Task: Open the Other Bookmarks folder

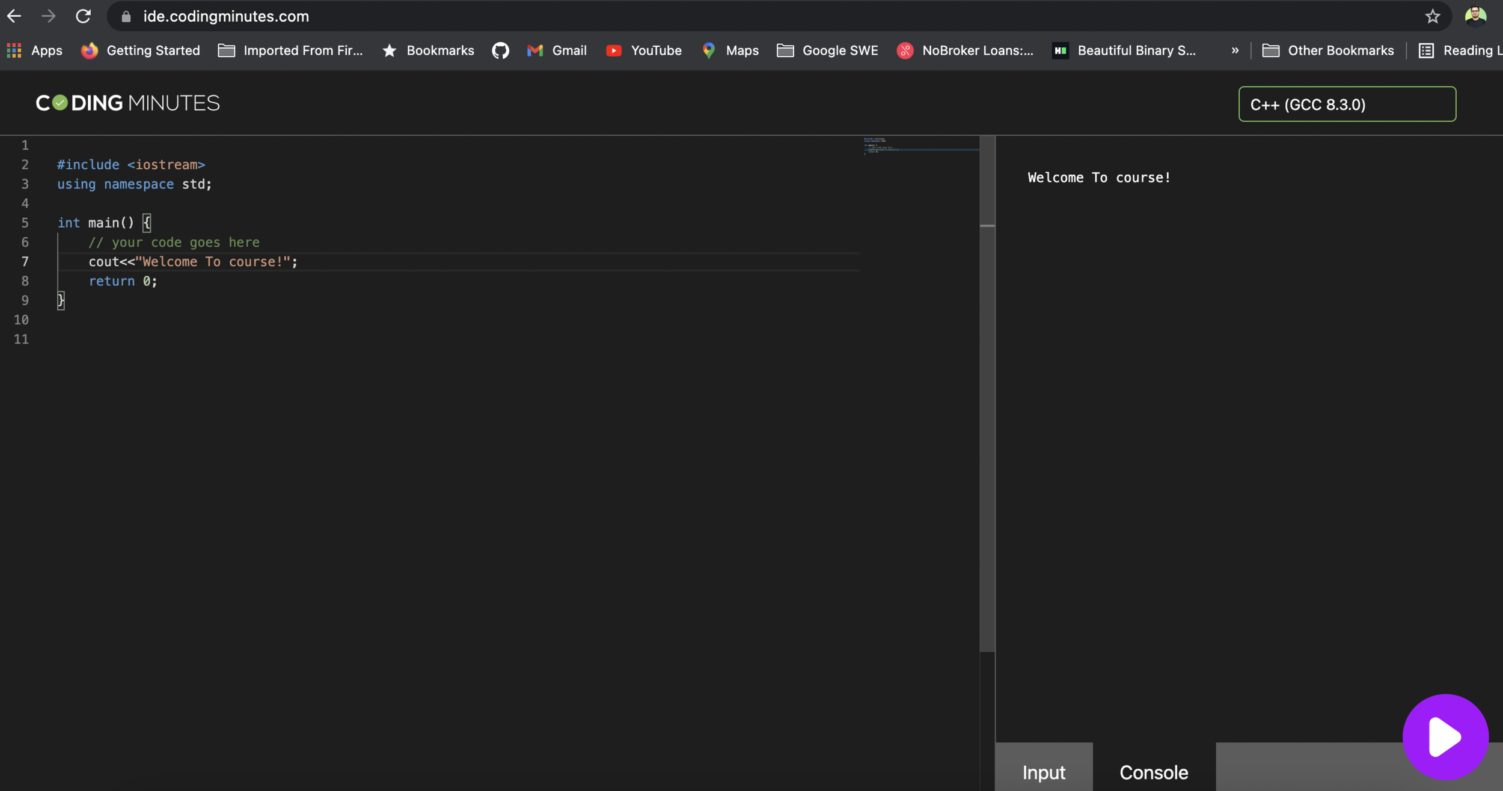Action: 1327,50
